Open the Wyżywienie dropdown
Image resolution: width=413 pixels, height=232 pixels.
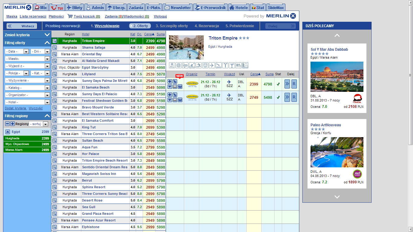click(x=27, y=80)
